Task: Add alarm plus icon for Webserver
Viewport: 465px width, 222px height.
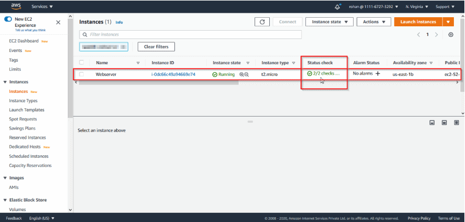Action: point(378,73)
